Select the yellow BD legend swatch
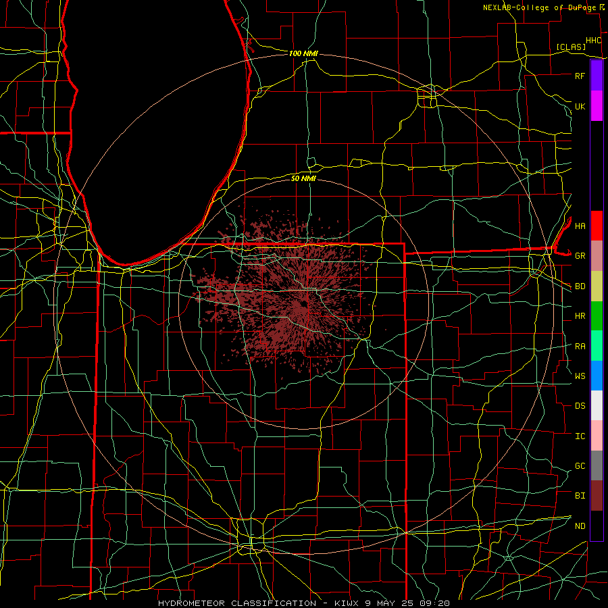This screenshot has width=608, height=608. (597, 286)
